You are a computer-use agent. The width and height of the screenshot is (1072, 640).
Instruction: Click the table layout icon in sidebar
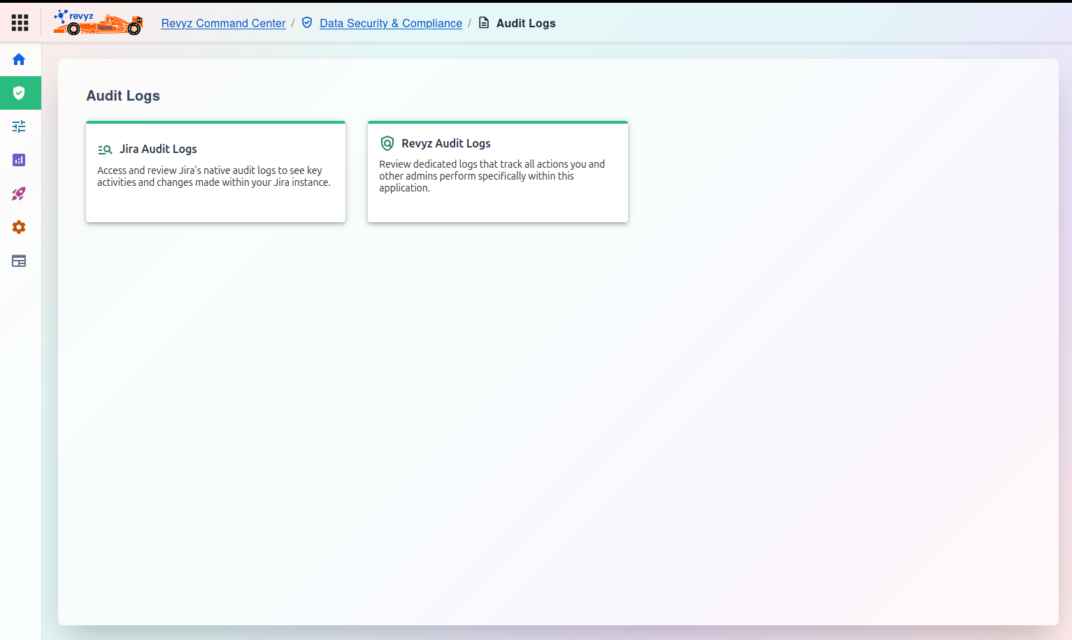[x=19, y=261]
